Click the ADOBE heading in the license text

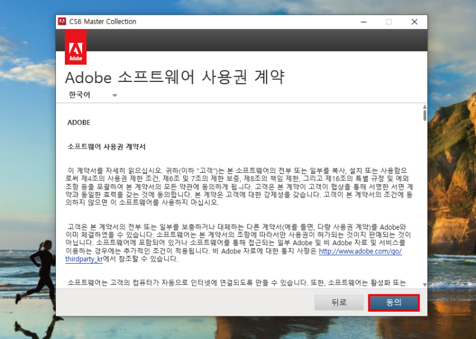[x=79, y=122]
